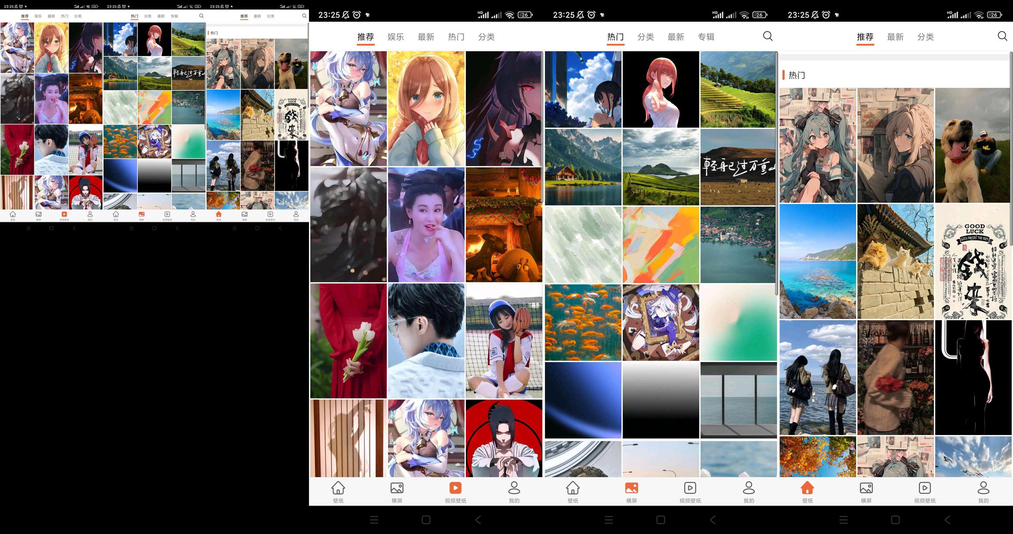Tap orange 视频壁纸 play icon in large left screen
The image size is (1013, 534).
click(x=455, y=488)
